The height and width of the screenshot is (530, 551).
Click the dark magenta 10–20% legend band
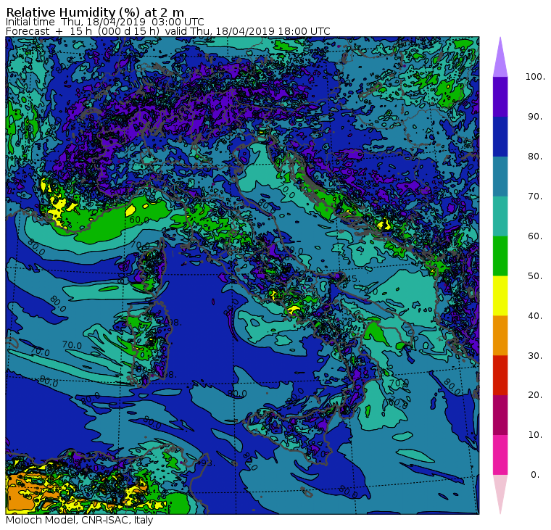point(500,415)
